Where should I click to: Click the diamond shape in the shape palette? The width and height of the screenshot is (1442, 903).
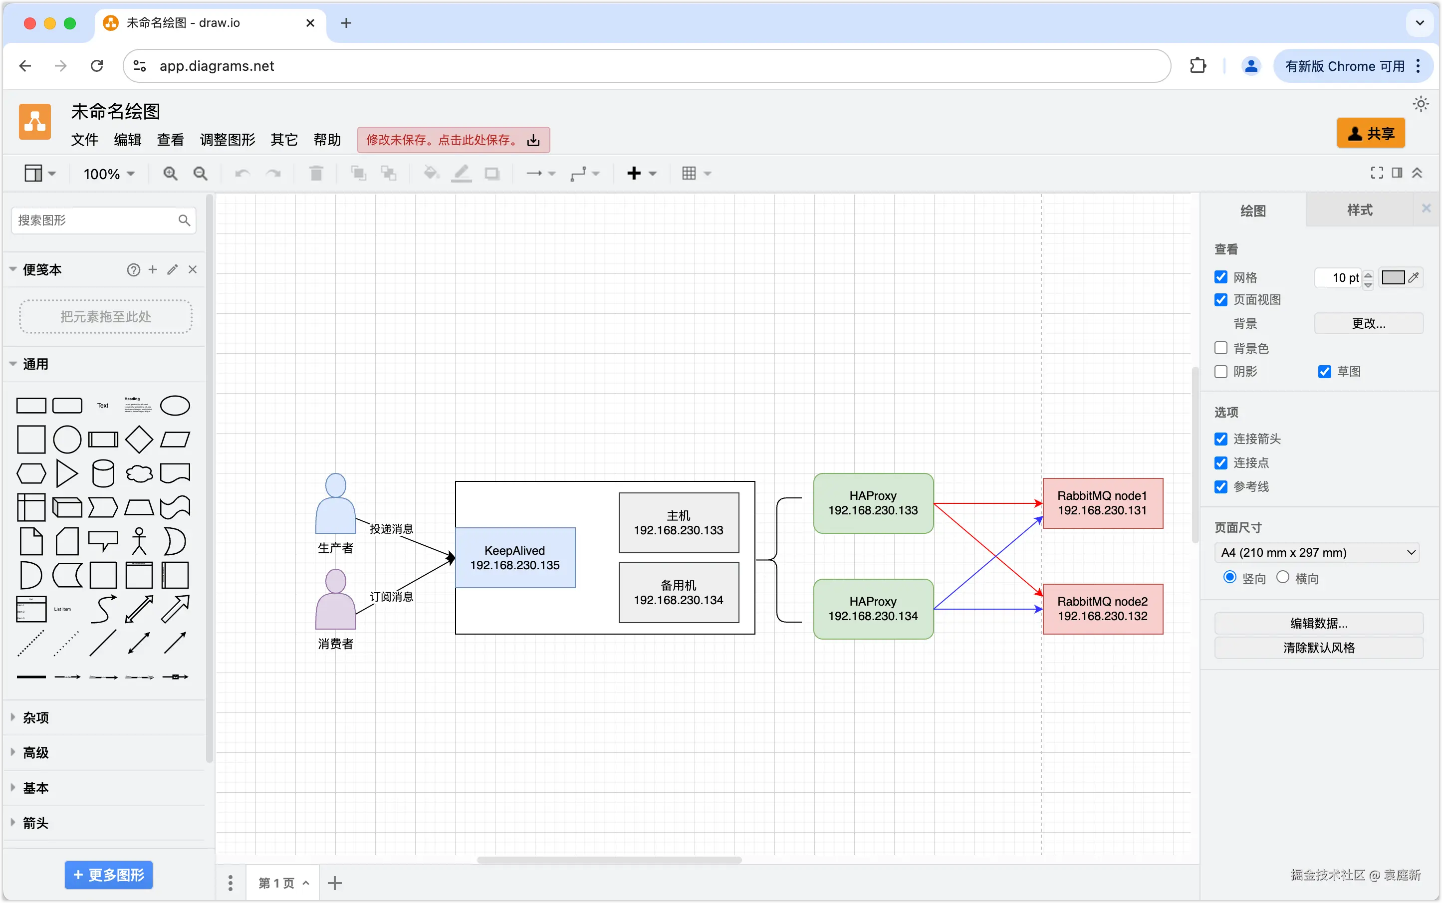click(139, 440)
